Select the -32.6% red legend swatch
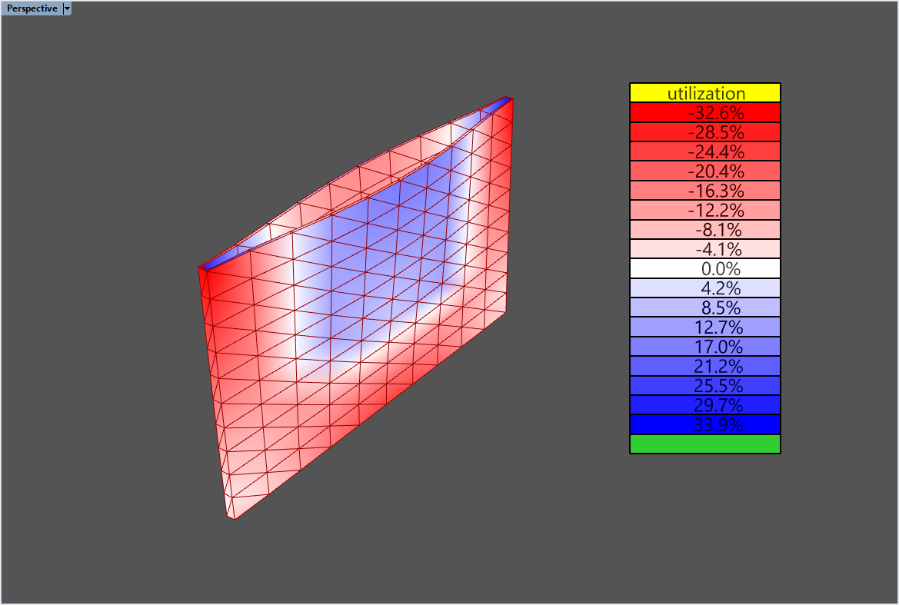Screen dimensions: 899x605 tap(704, 112)
